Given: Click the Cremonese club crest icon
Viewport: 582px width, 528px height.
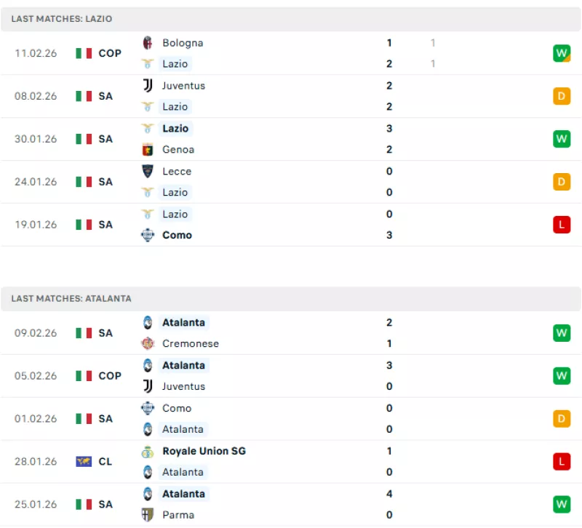Looking at the screenshot, I should pyautogui.click(x=148, y=344).
